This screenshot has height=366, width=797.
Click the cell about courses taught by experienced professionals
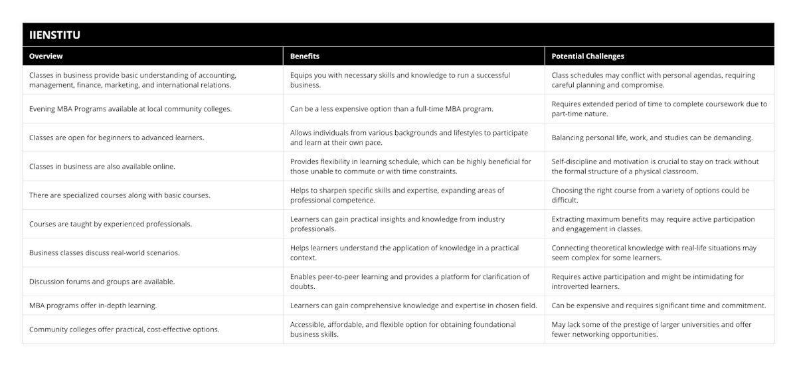pos(153,224)
